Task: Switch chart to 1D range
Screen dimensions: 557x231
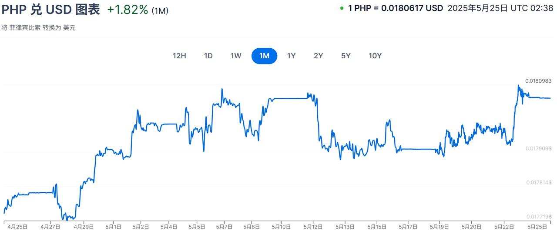Action: coord(208,56)
